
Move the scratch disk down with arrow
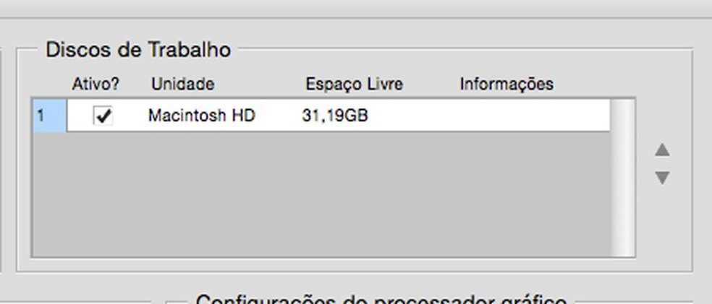662,178
